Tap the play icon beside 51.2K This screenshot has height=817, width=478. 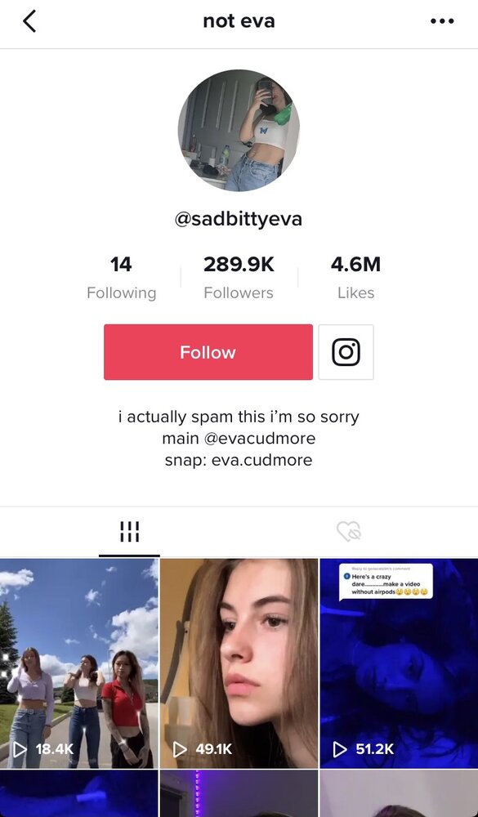(340, 749)
